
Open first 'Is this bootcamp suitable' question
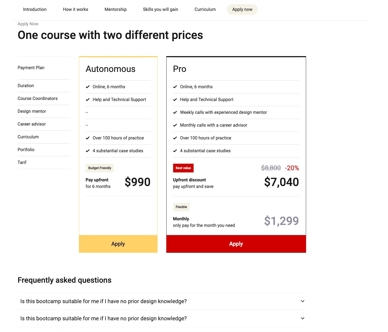point(103,301)
